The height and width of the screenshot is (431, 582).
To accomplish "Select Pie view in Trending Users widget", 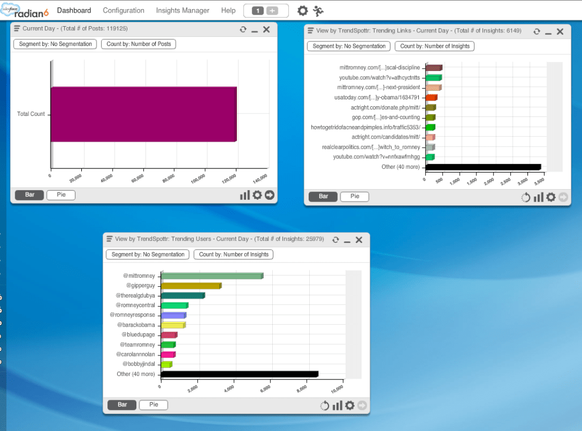I will [153, 405].
